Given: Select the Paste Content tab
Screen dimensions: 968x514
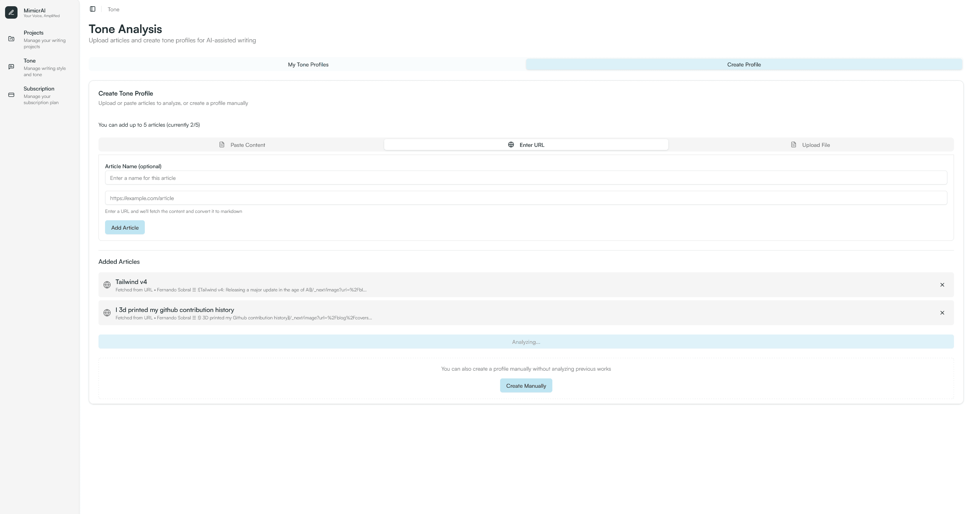Looking at the screenshot, I should click(242, 145).
